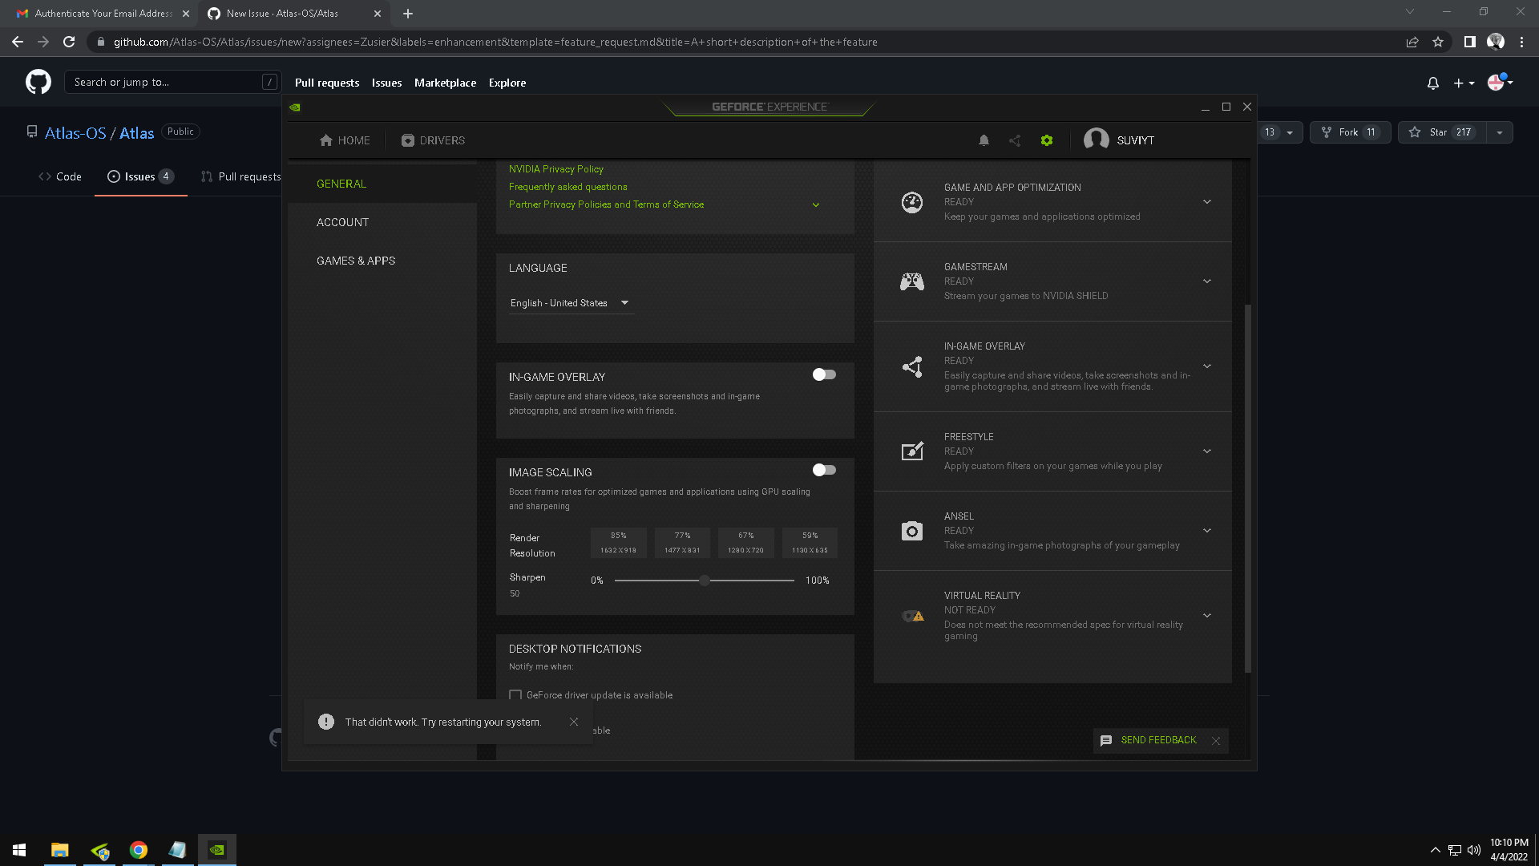
Task: Expand the Virtual Reality feature details
Action: (1206, 616)
